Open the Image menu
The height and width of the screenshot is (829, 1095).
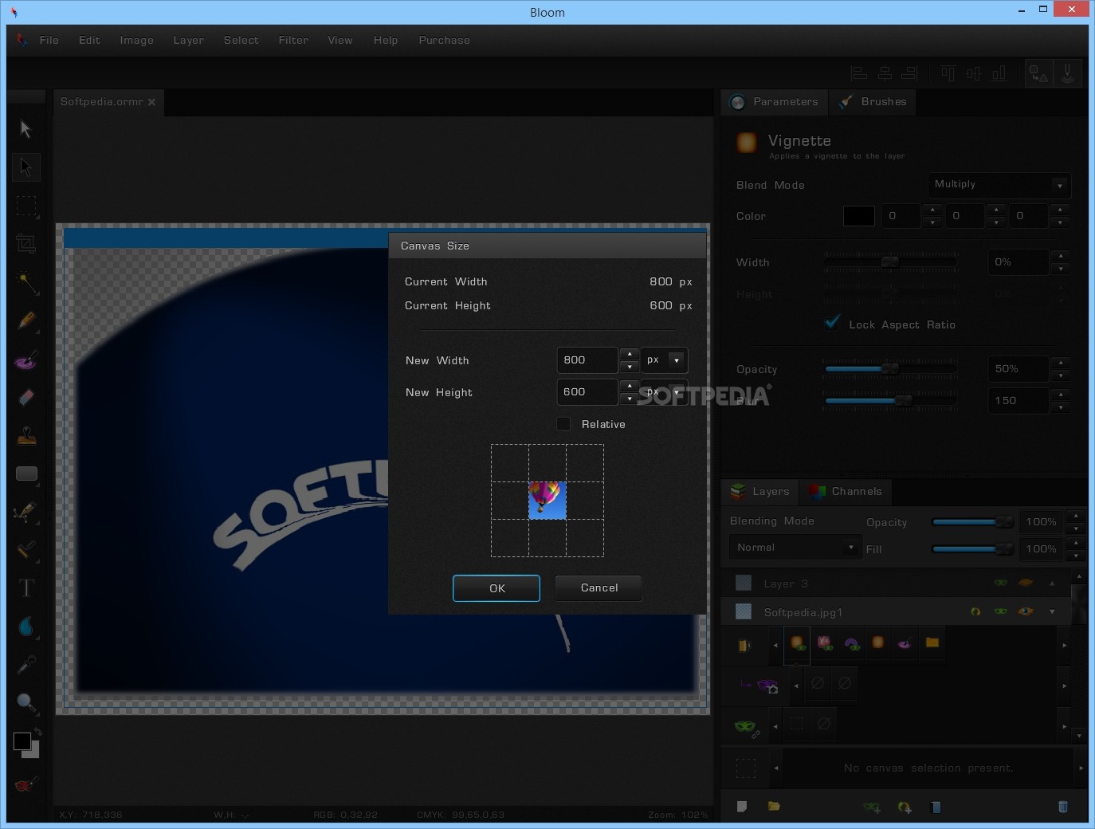137,40
